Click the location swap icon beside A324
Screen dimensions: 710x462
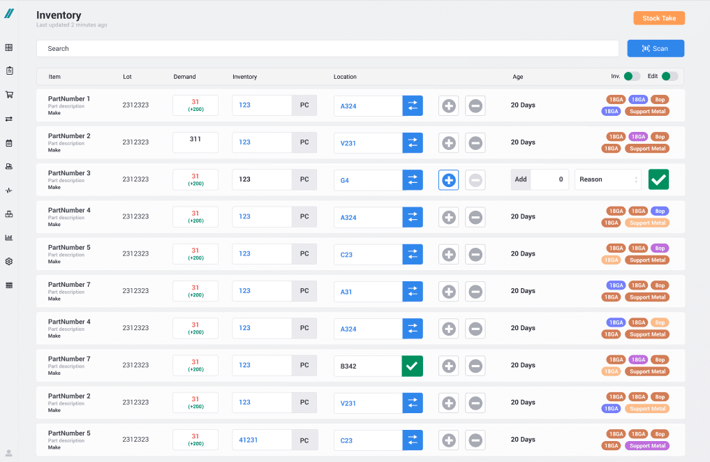[412, 105]
